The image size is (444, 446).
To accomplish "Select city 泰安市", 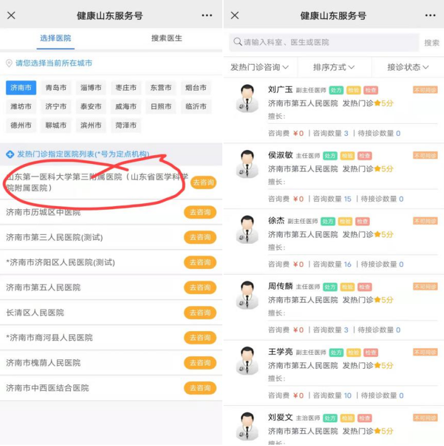I will [91, 107].
